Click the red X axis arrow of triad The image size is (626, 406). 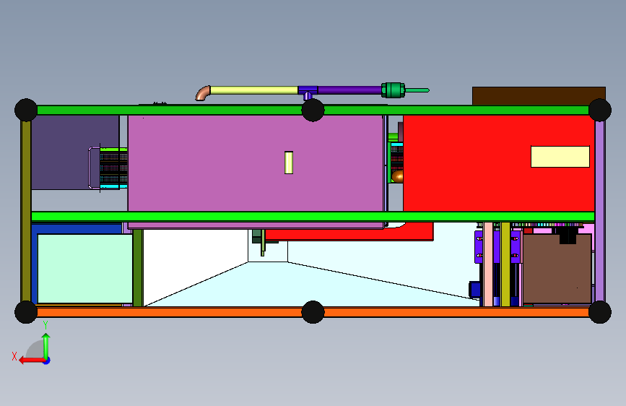pos(31,360)
